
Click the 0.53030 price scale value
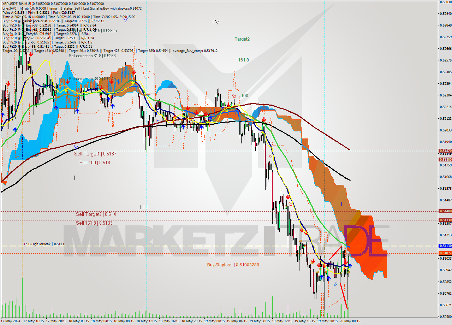tap(446, 2)
